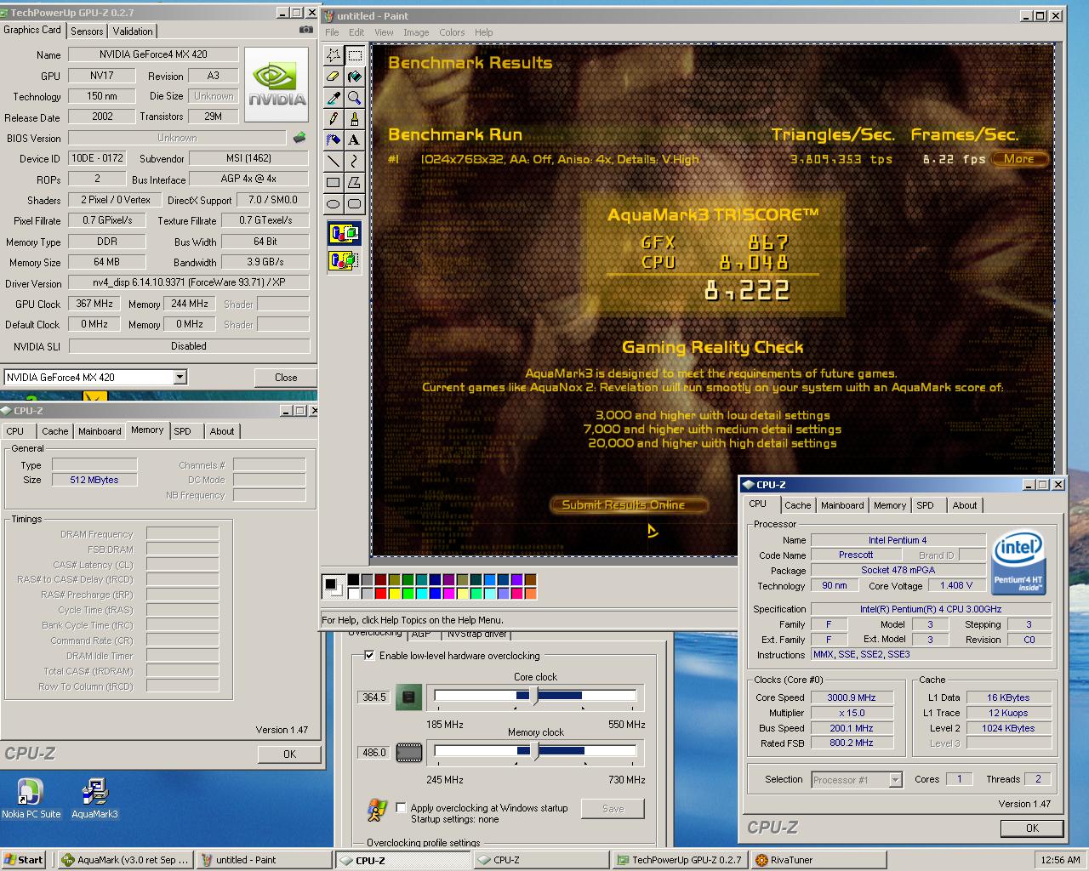Click the memory clock value field 486.0
This screenshot has width=1089, height=871.
pos(374,753)
